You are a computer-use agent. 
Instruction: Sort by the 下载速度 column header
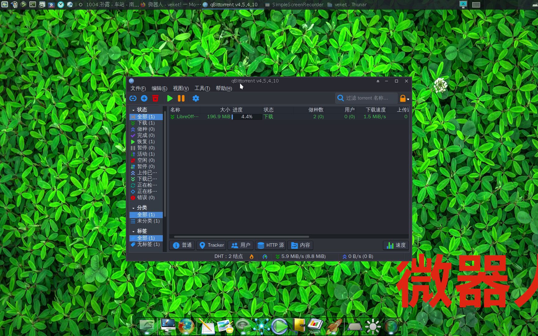point(371,110)
